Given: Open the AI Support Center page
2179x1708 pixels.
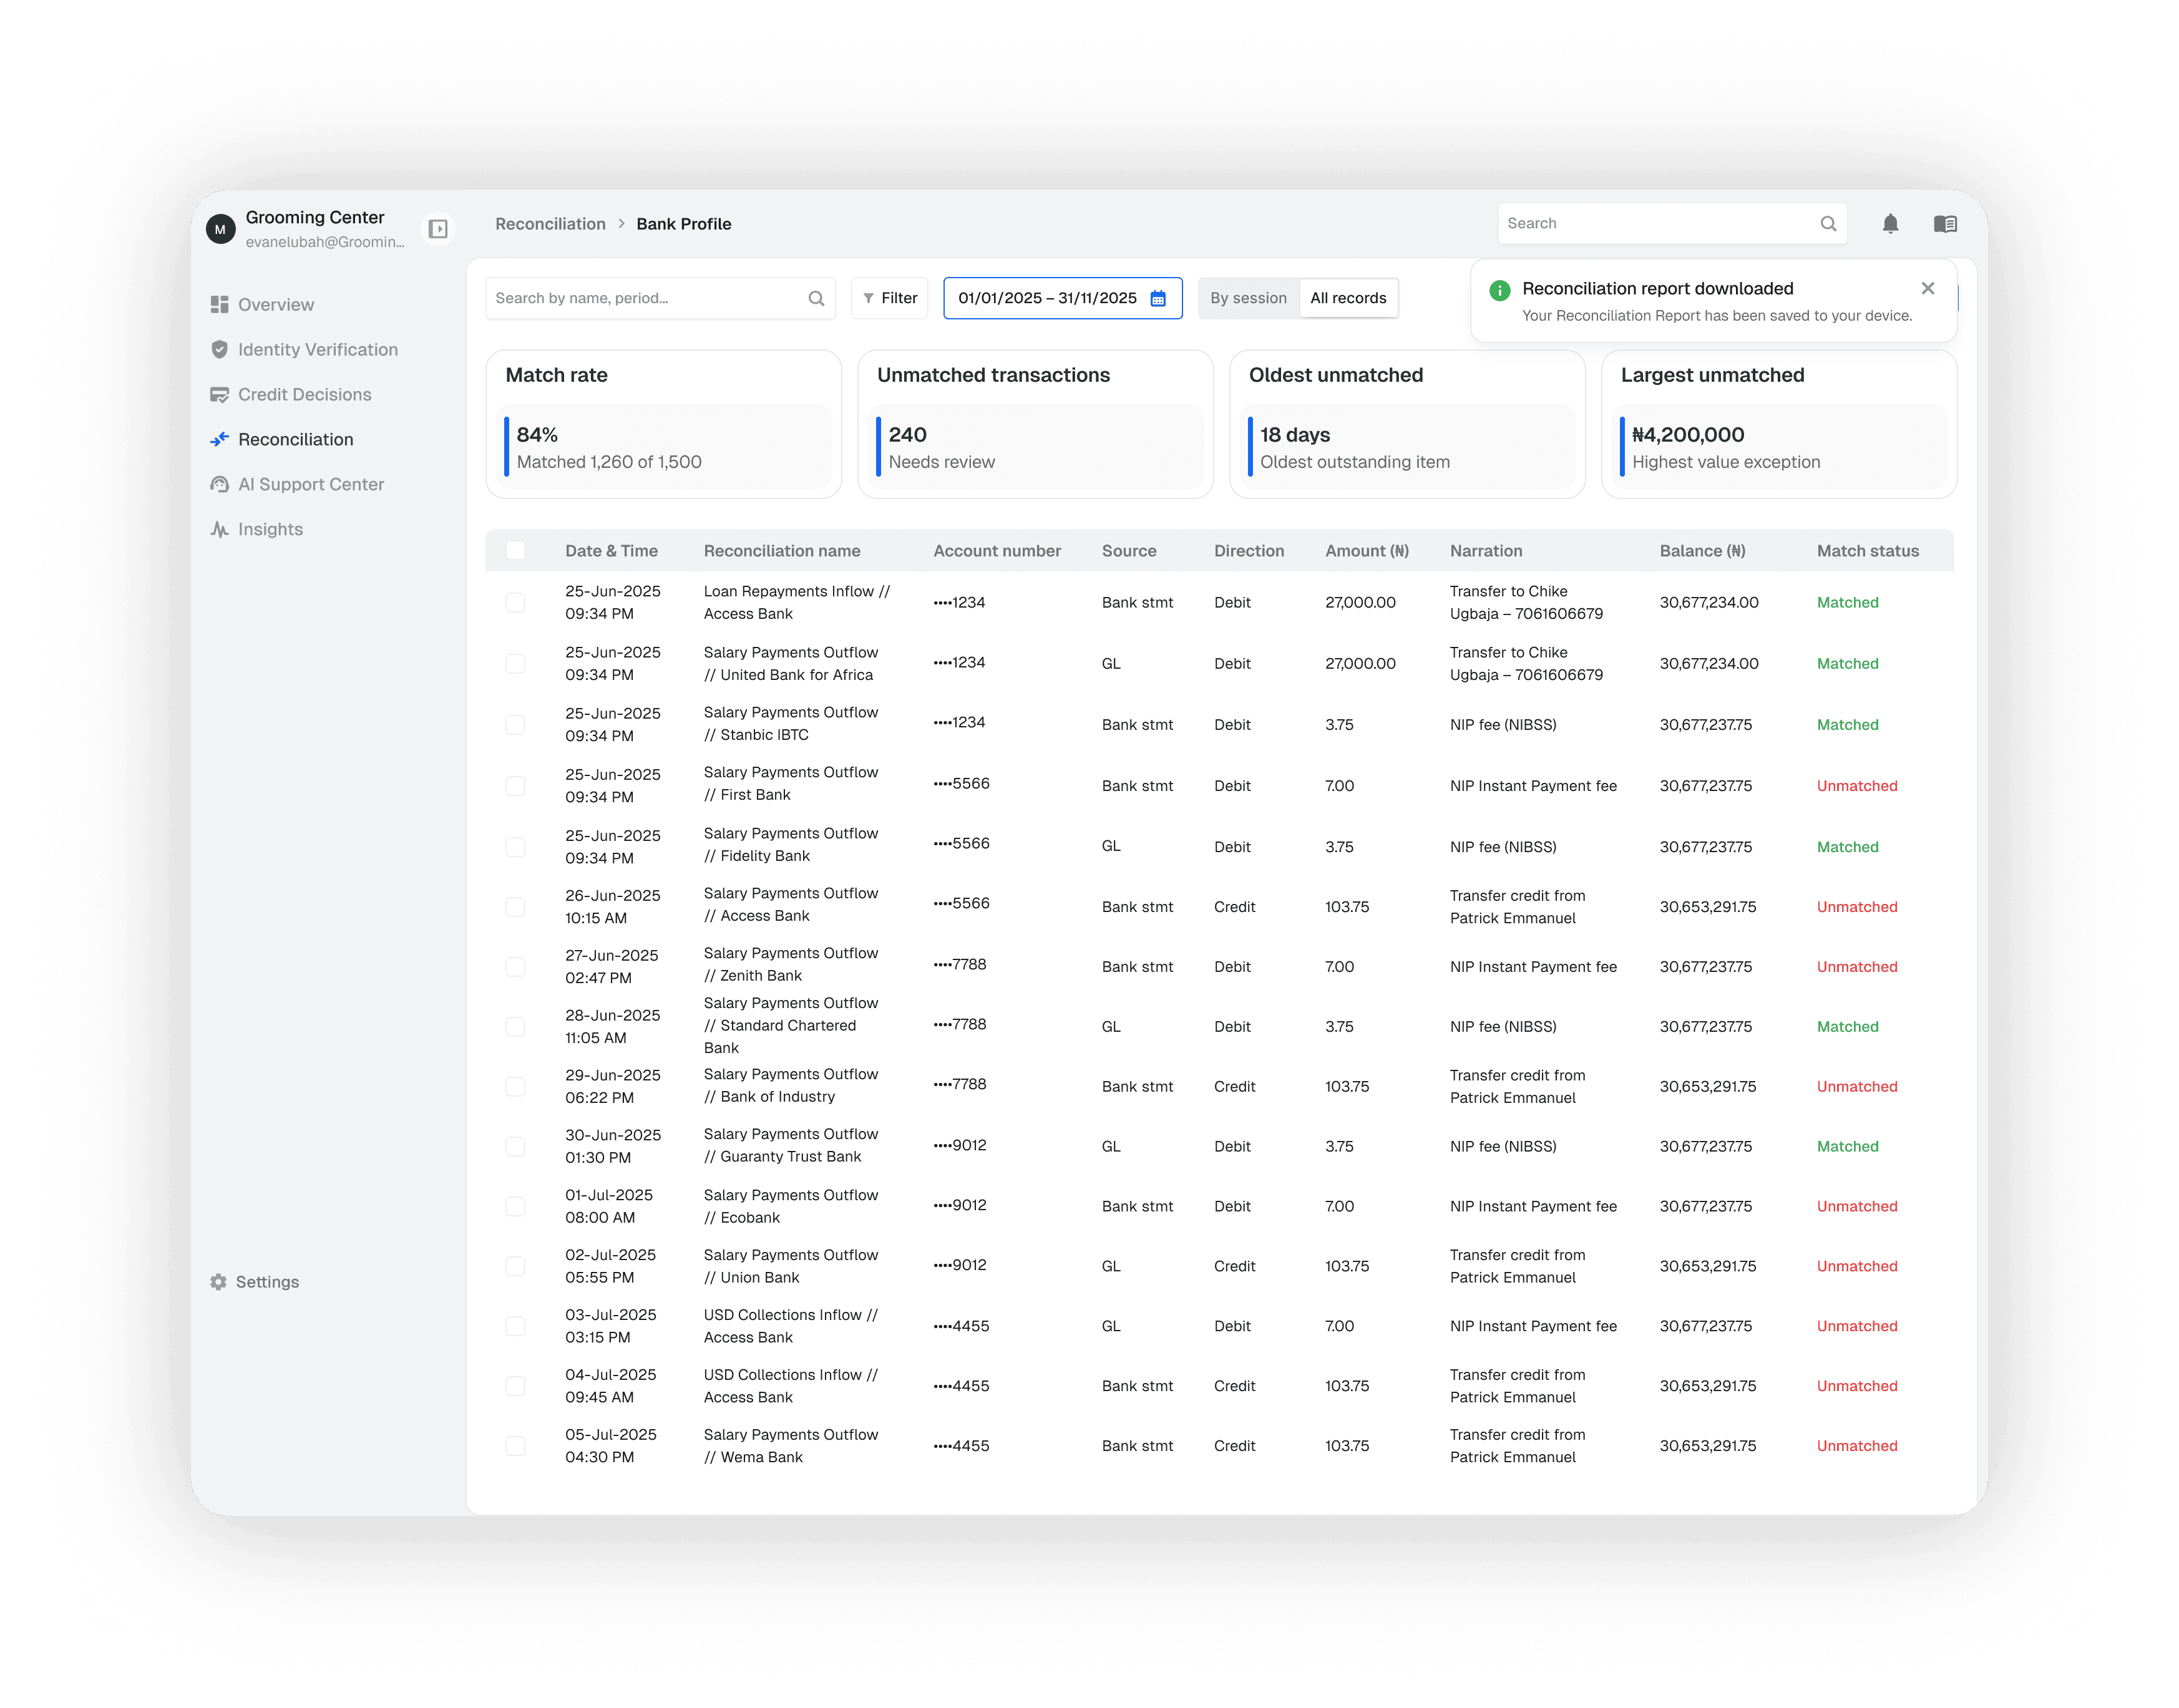Looking at the screenshot, I should pos(310,484).
